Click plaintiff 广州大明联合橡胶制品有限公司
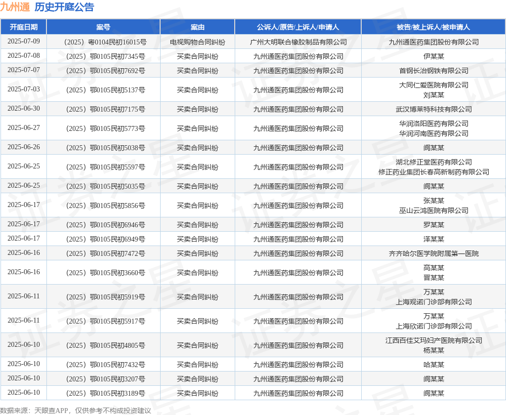The width and height of the screenshot is (506, 415). point(298,42)
